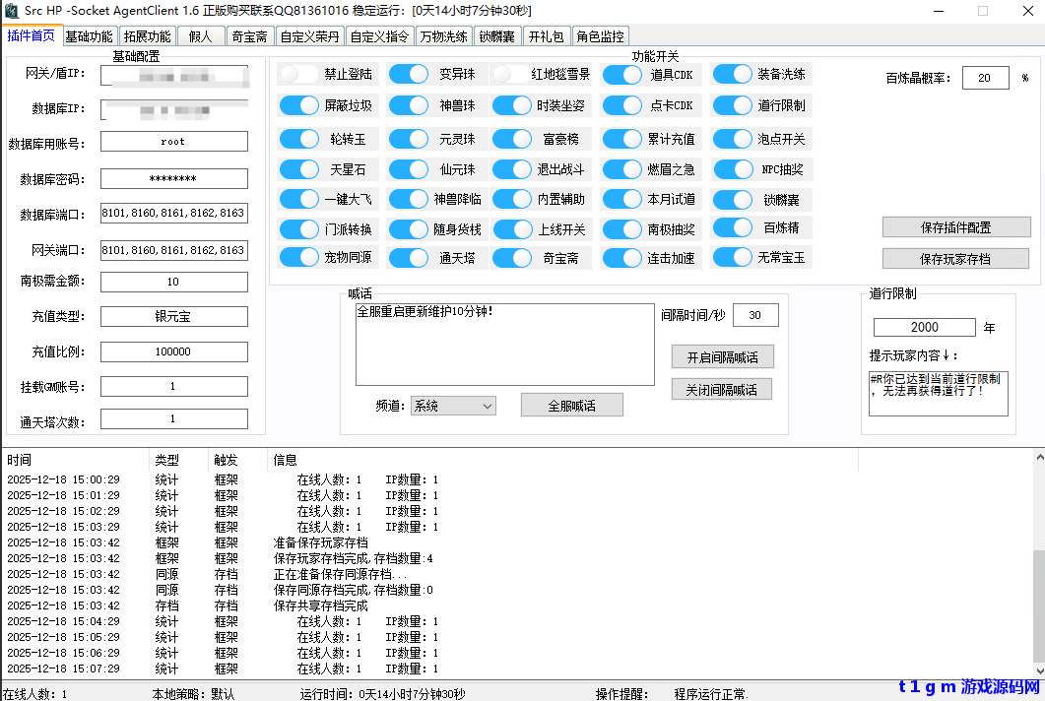Image resolution: width=1045 pixels, height=701 pixels.
Task: Switch to the 奇宝斋 tab
Action: pos(249,35)
